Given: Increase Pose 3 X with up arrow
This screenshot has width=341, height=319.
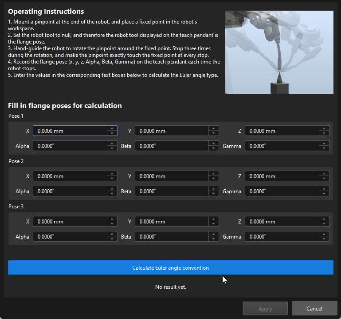Looking at the screenshot, I should (x=112, y=219).
